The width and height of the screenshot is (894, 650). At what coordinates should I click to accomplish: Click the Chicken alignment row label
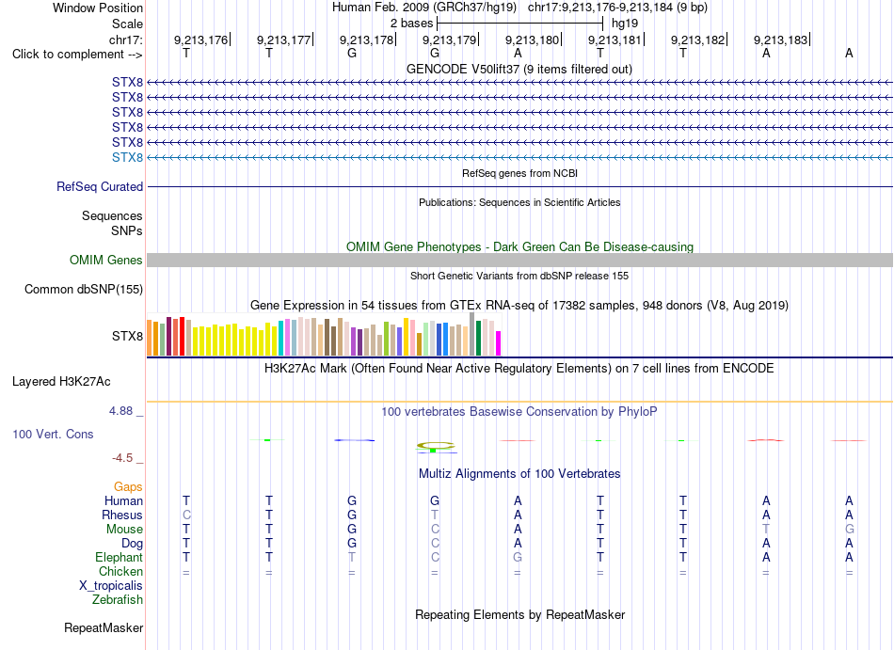pyautogui.click(x=120, y=571)
